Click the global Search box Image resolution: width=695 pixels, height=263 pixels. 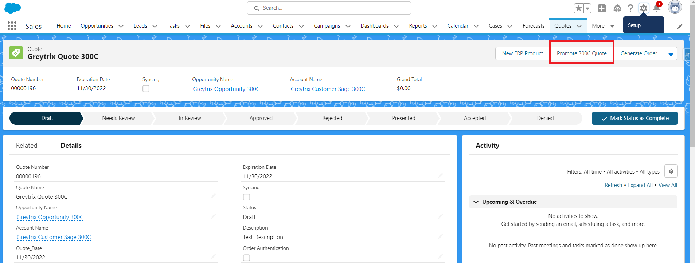click(x=329, y=8)
